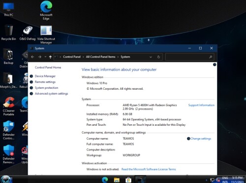The height and width of the screenshot is (183, 246).
Task: Click Change settings link
Action: 201,139
